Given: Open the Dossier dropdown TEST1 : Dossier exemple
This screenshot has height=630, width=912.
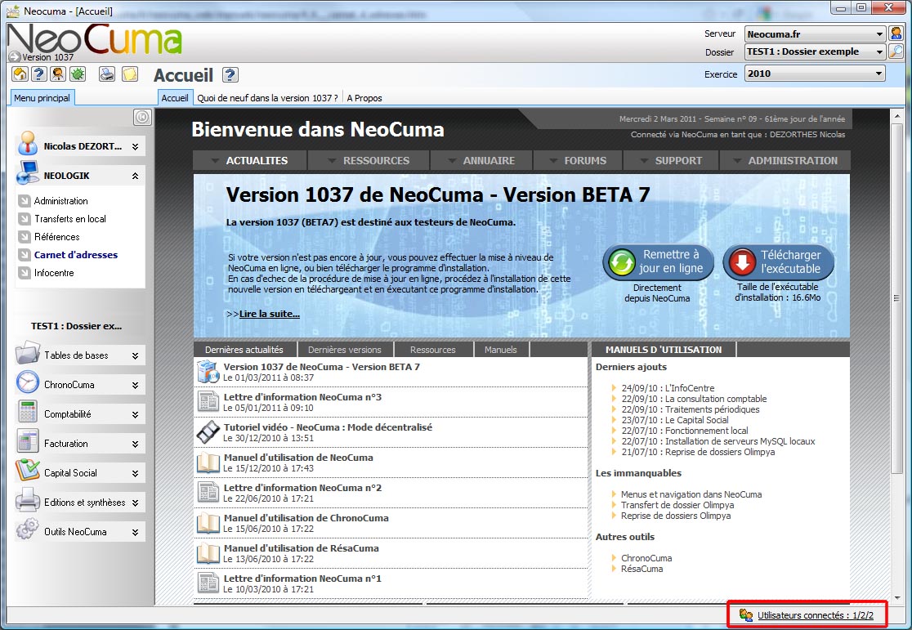Looking at the screenshot, I should click(815, 51).
